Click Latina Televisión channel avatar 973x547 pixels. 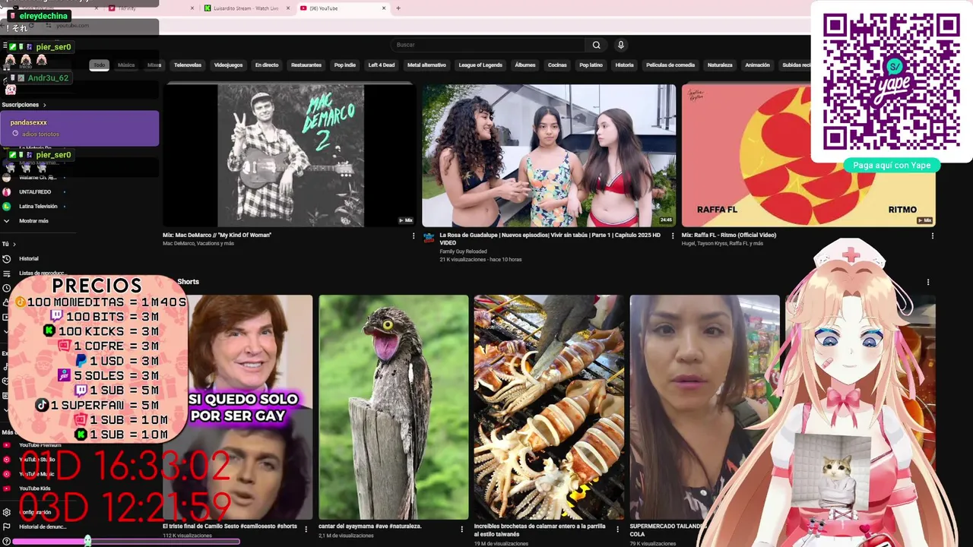7,206
